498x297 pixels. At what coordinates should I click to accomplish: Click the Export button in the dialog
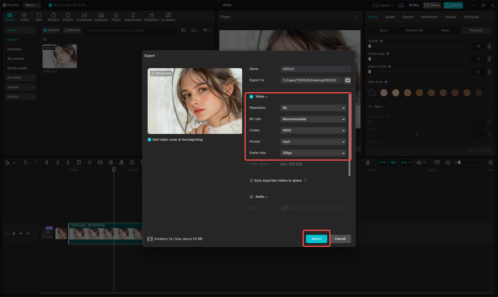pyautogui.click(x=316, y=239)
